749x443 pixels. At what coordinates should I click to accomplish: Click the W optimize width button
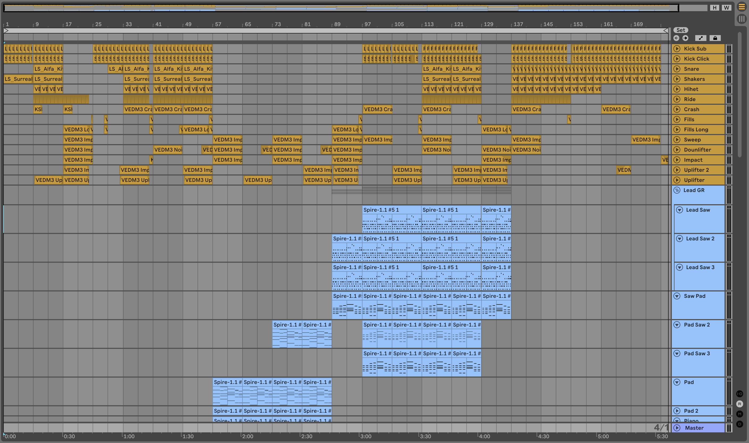[x=727, y=8]
